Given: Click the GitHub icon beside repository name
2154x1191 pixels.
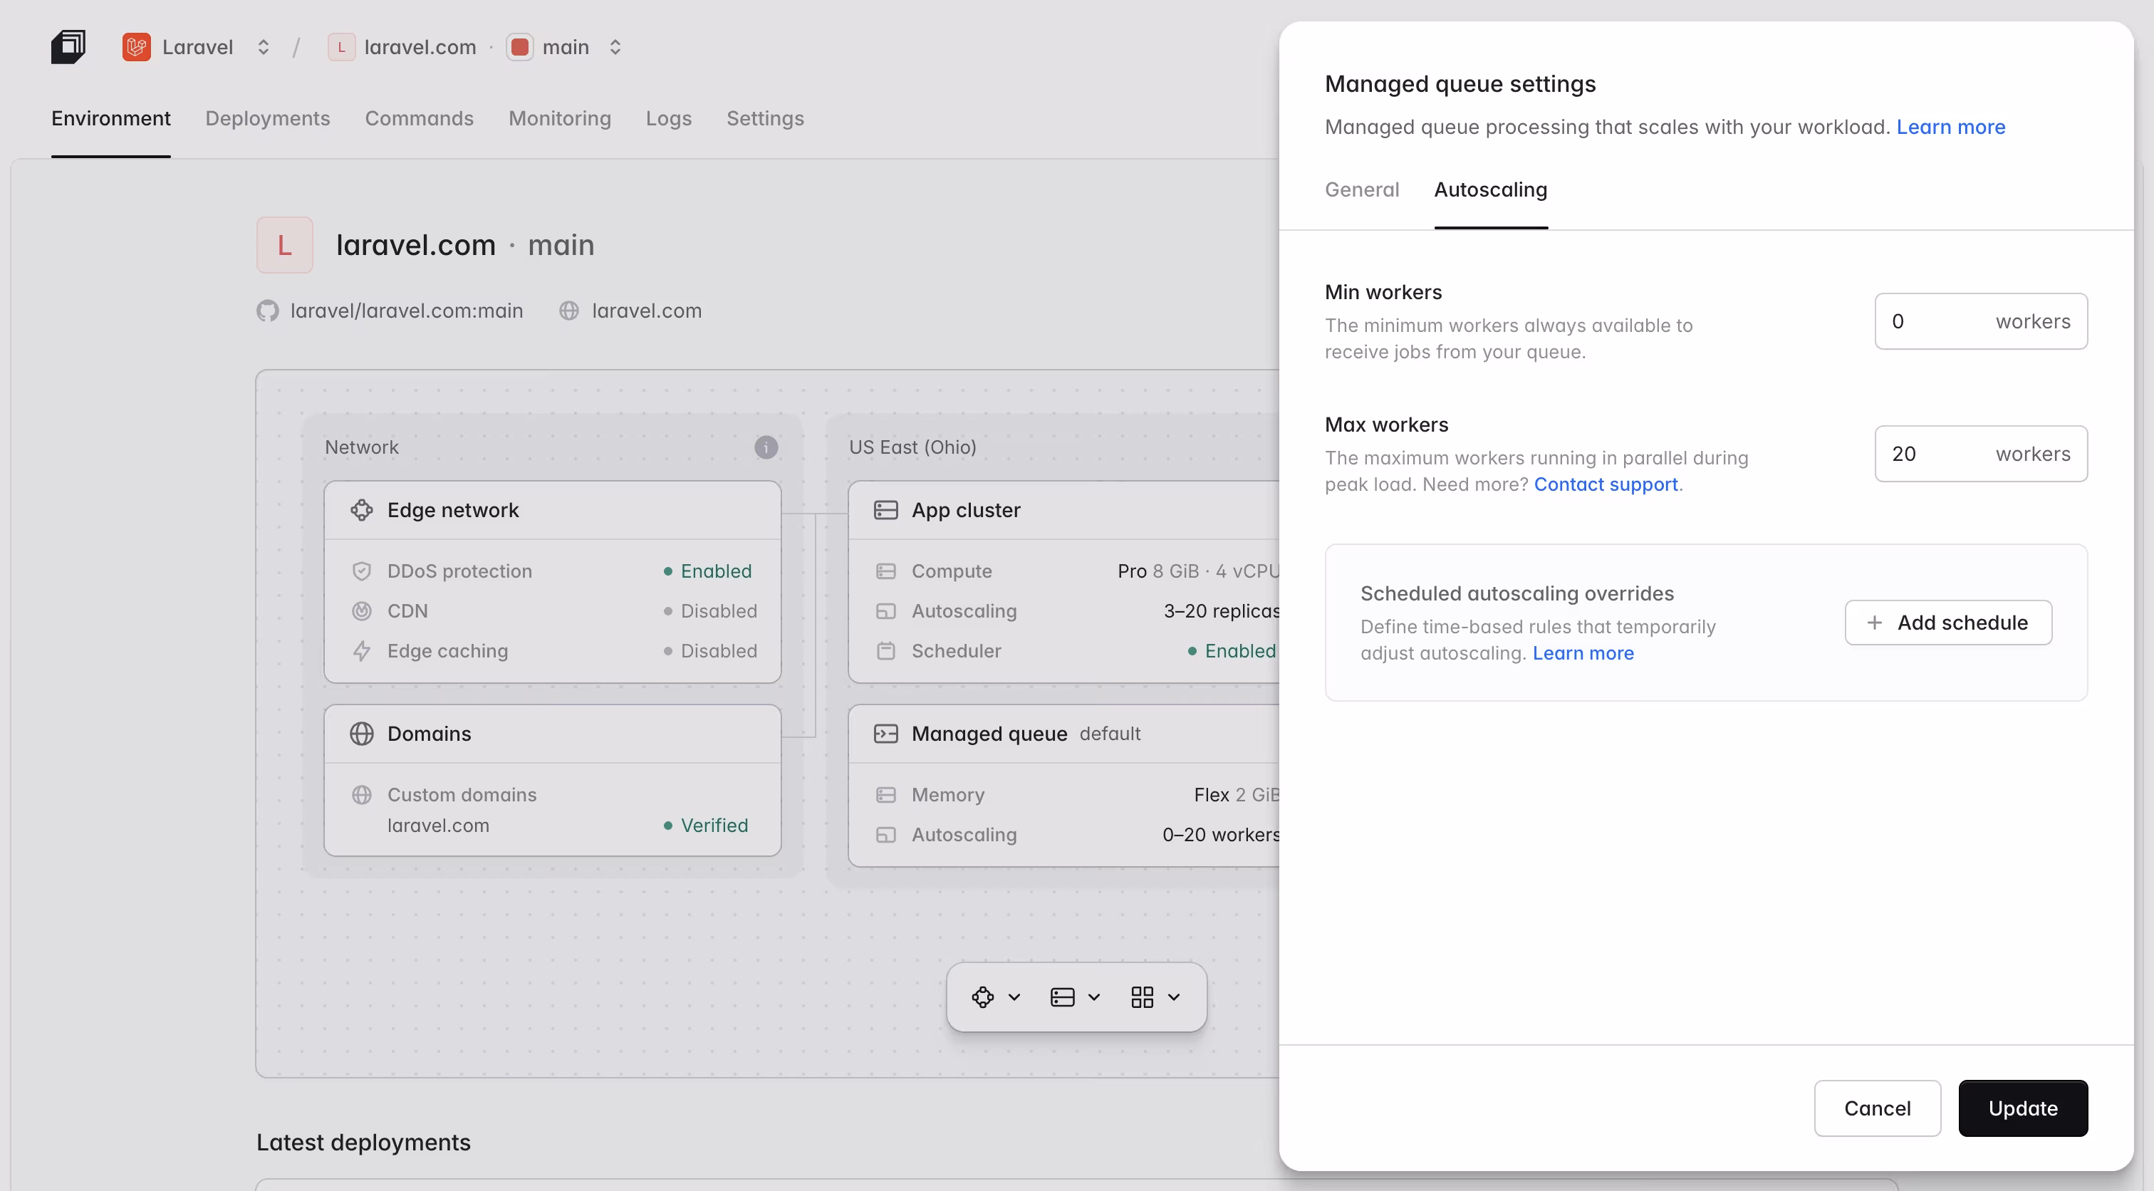Looking at the screenshot, I should [268, 311].
